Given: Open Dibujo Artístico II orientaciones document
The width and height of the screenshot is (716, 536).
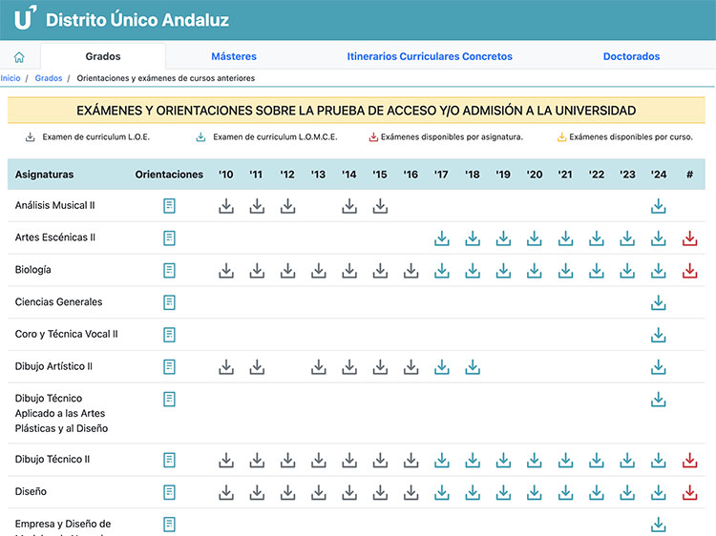Looking at the screenshot, I should [169, 367].
